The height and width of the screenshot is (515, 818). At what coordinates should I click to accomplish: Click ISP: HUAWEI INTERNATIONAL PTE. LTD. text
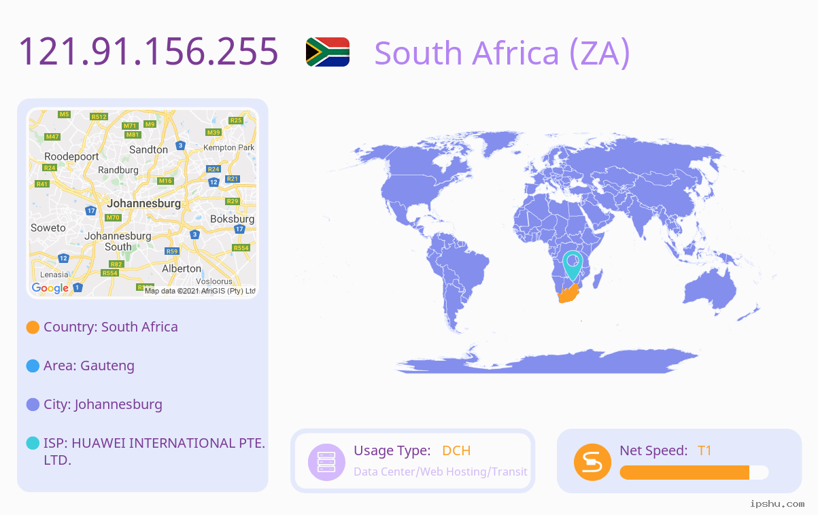click(154, 451)
